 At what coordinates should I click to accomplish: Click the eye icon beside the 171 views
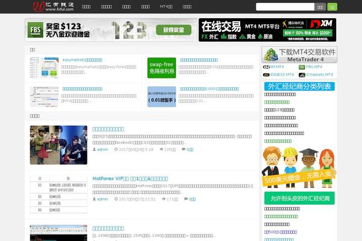(164, 199)
